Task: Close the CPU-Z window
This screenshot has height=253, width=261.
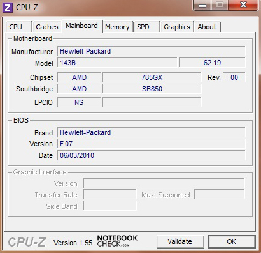Action: pyautogui.click(x=243, y=4)
